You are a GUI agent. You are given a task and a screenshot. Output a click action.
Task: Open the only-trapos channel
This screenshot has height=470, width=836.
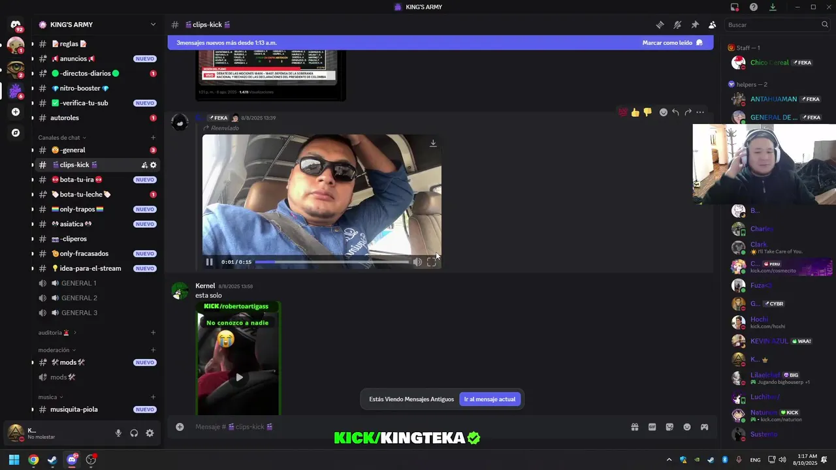click(x=98, y=210)
